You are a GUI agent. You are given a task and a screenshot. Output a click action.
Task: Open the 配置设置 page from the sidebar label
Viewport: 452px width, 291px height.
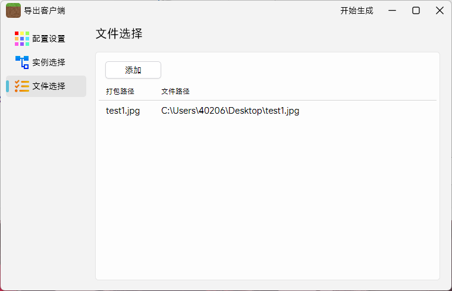point(49,39)
